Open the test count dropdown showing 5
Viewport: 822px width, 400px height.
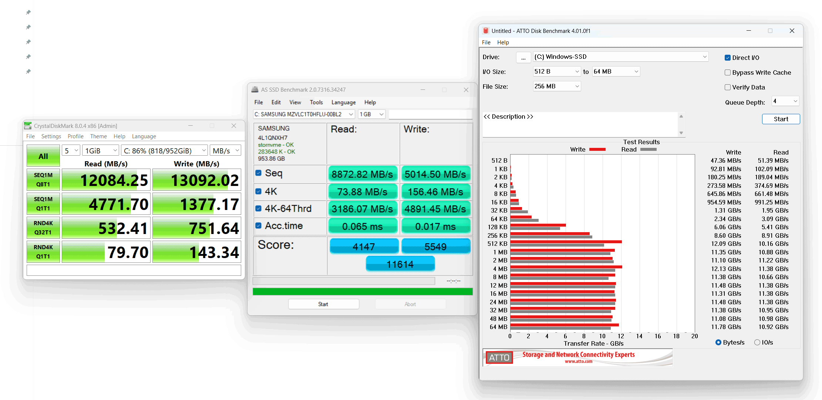click(71, 150)
